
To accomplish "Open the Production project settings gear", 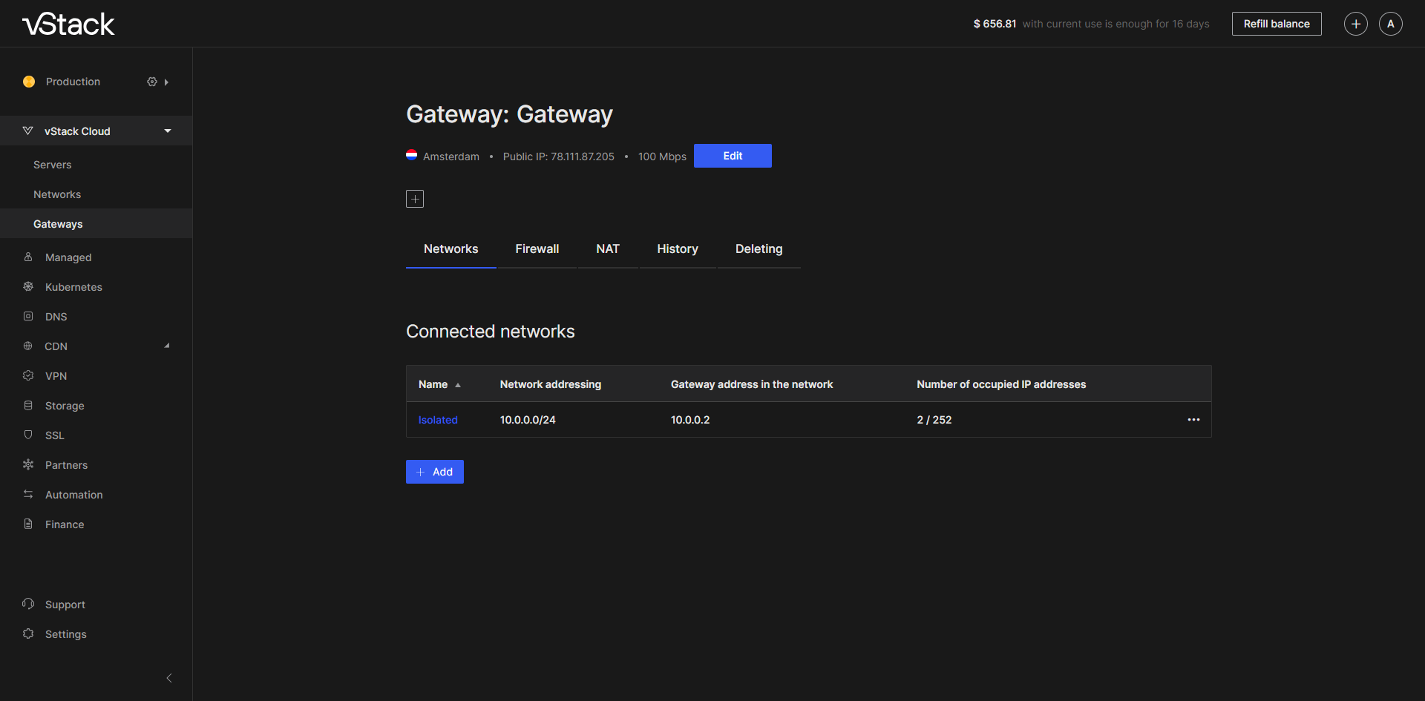I will (x=151, y=82).
